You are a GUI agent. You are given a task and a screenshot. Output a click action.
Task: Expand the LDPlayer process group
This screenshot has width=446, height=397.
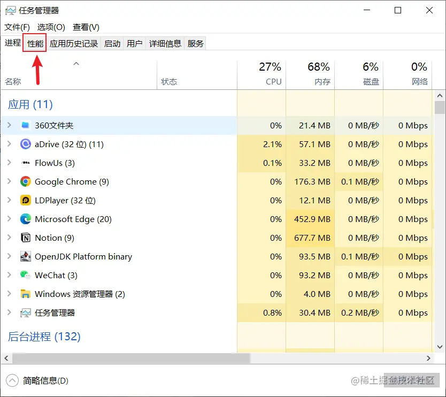9,200
